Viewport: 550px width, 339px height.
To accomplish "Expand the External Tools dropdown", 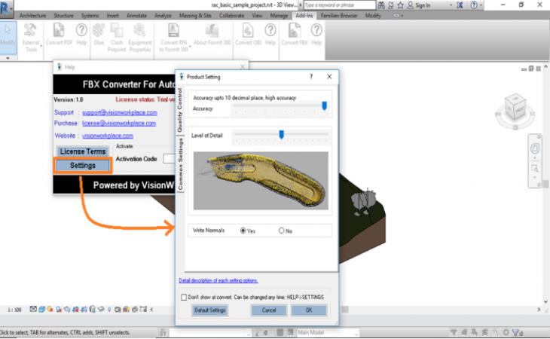I will pyautogui.click(x=41, y=46).
